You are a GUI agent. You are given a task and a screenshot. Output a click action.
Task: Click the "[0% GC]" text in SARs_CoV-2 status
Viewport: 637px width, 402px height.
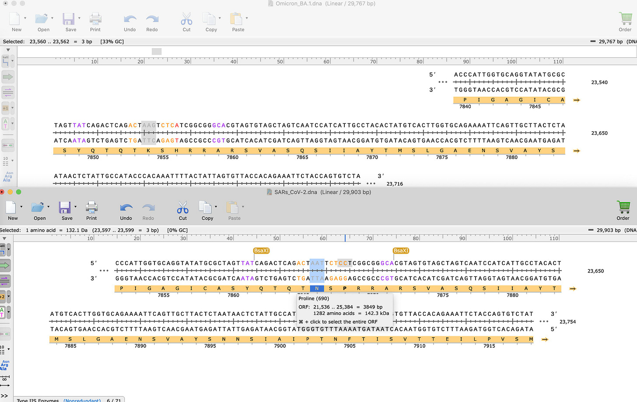178,230
